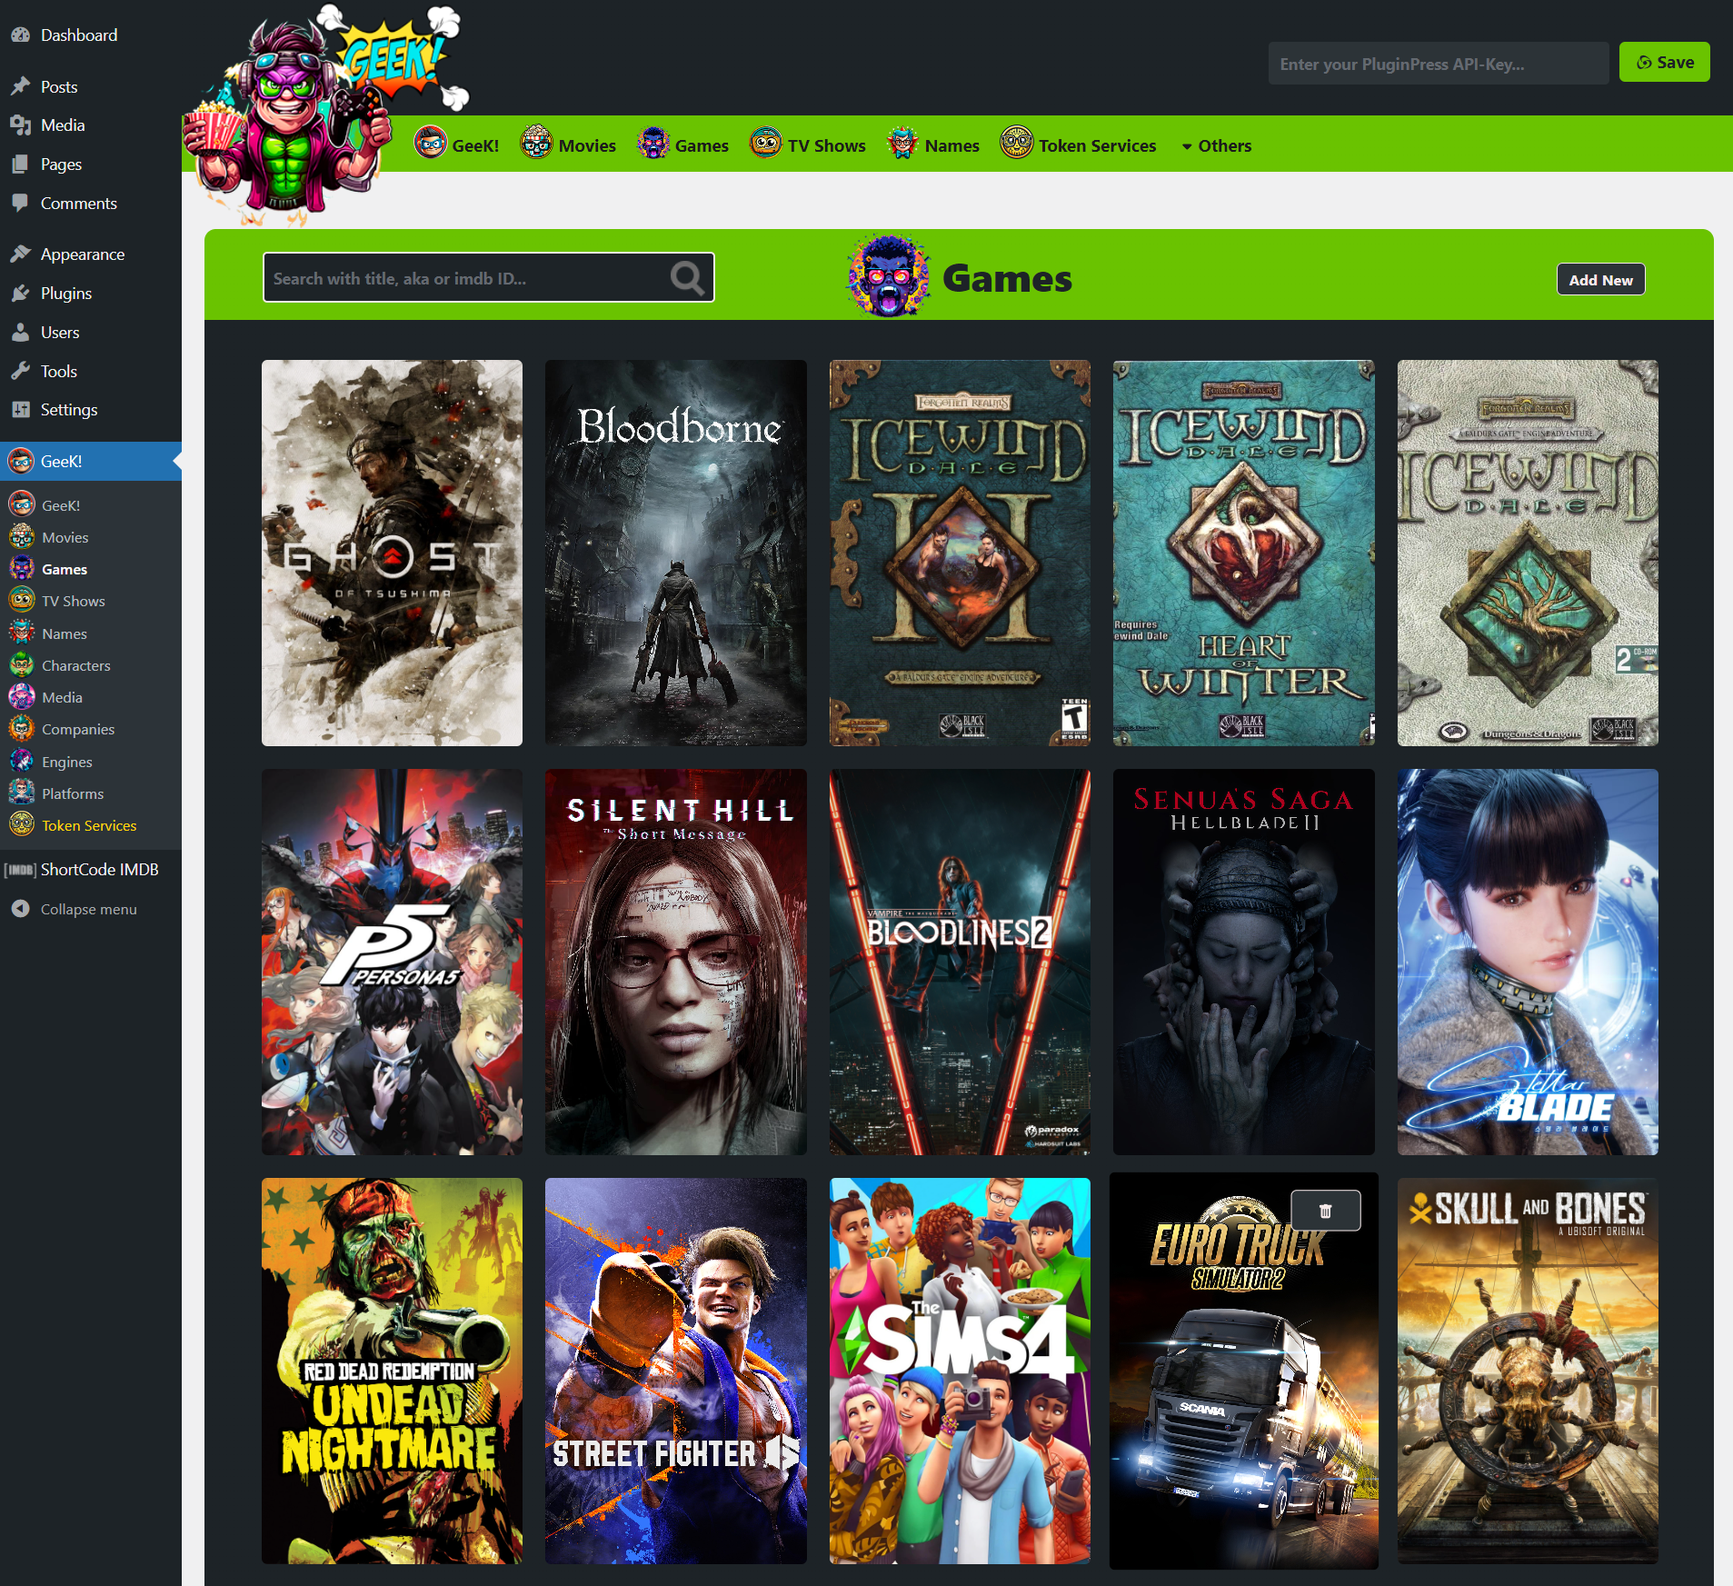Image resolution: width=1733 pixels, height=1586 pixels.
Task: Click the Media icon in WordPress menu
Action: [21, 125]
